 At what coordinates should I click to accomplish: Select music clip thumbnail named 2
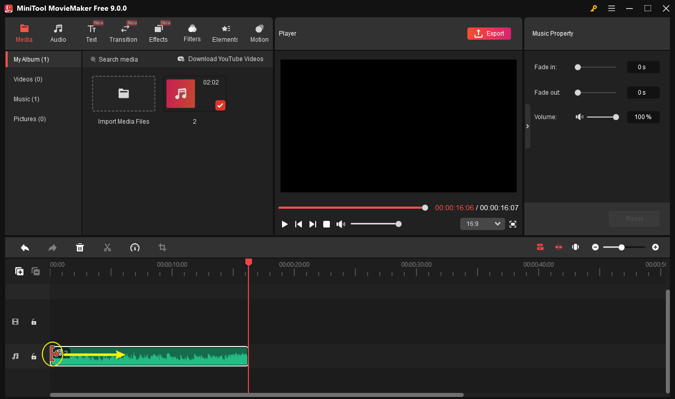point(195,94)
